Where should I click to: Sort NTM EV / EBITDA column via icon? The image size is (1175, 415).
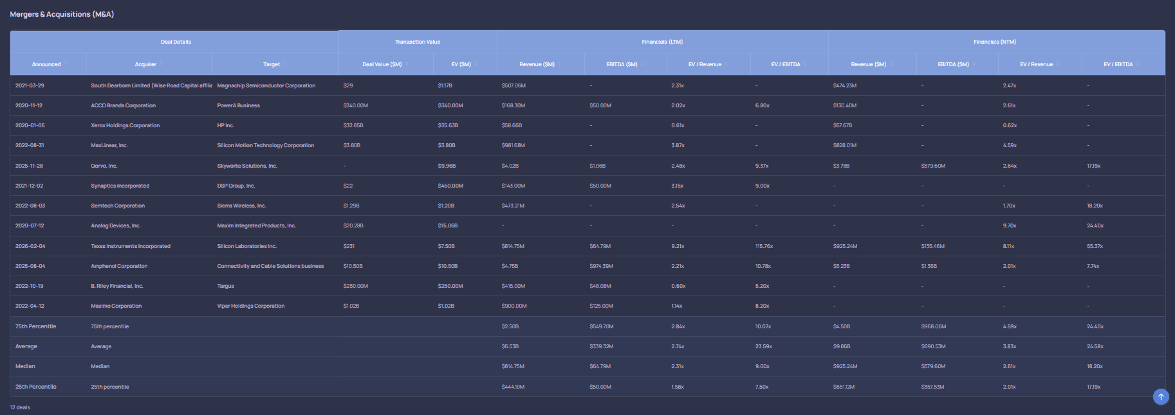tap(1138, 64)
